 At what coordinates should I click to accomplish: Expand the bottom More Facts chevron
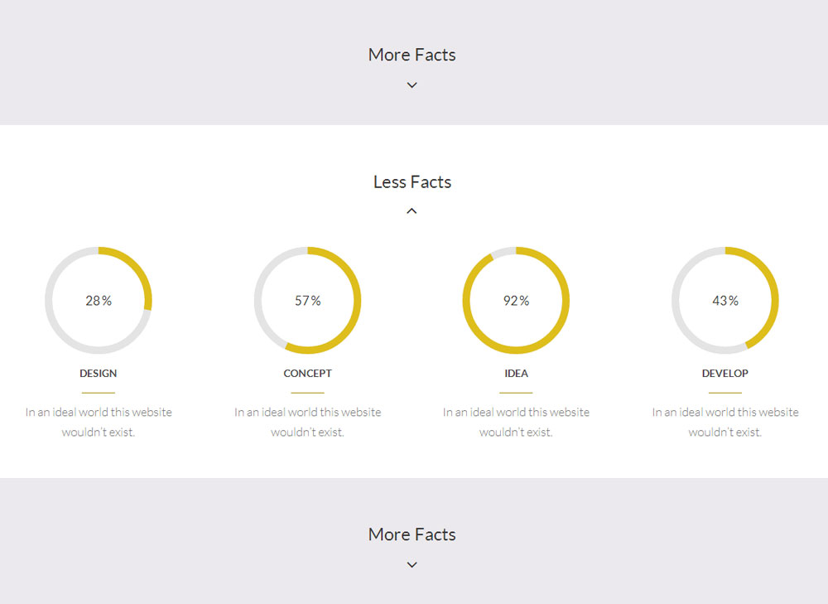click(x=412, y=565)
